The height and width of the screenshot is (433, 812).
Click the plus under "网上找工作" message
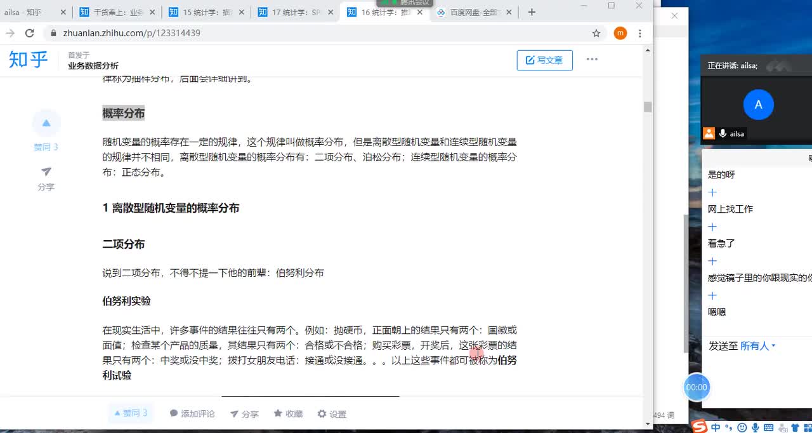point(712,227)
